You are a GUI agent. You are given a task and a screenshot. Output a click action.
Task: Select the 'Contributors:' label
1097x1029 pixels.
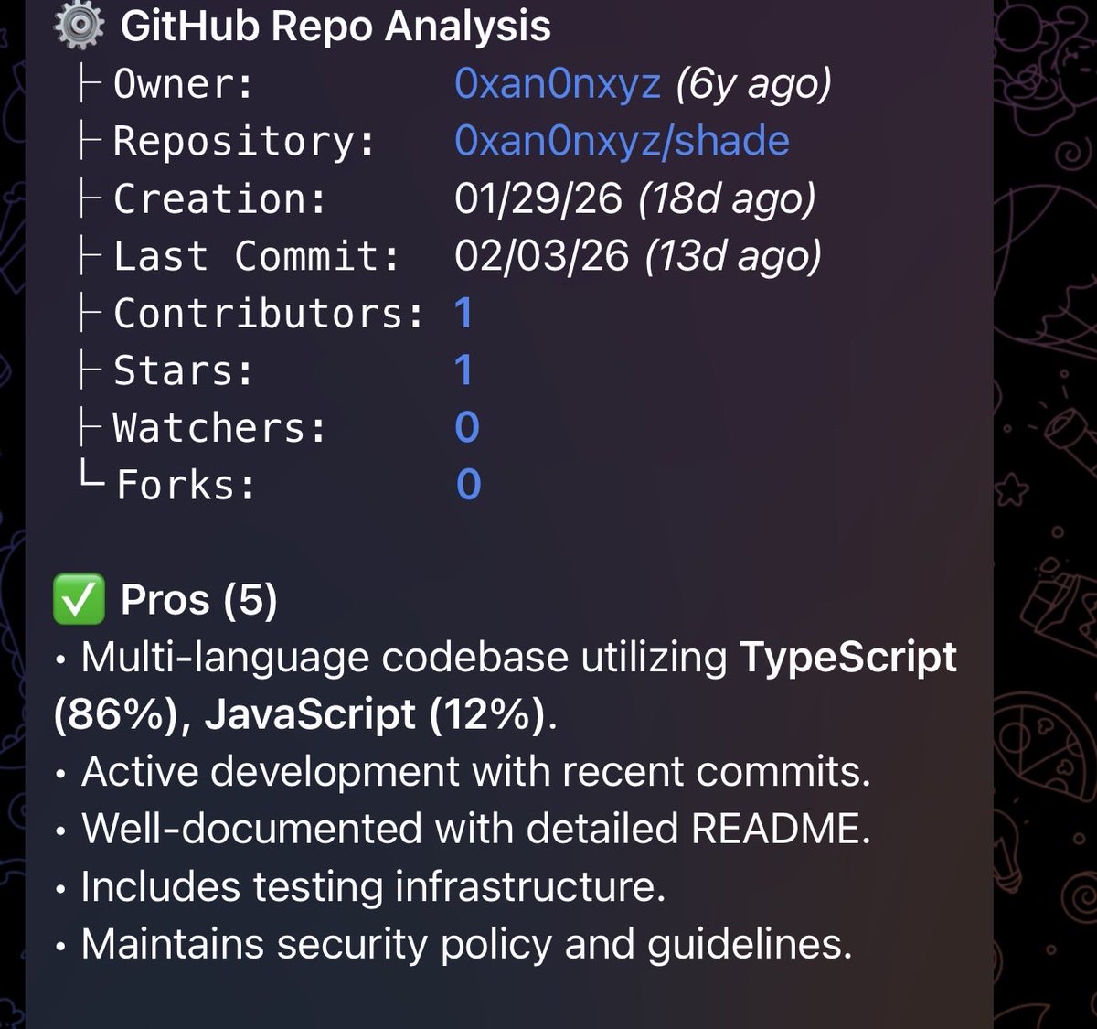(x=269, y=313)
